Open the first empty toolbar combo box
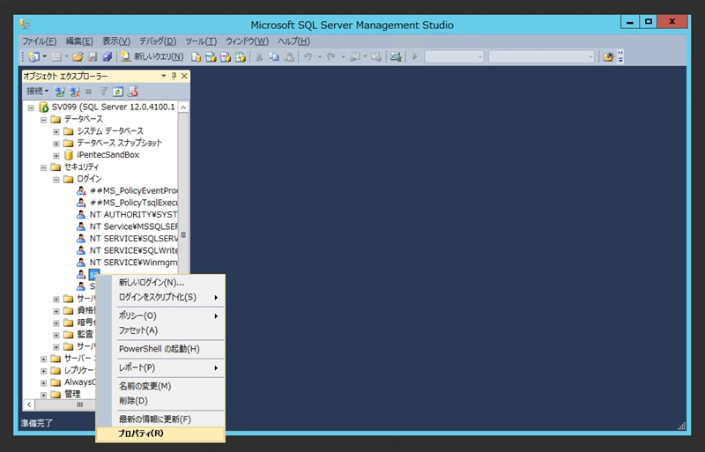The width and height of the screenshot is (705, 452). pyautogui.click(x=454, y=56)
